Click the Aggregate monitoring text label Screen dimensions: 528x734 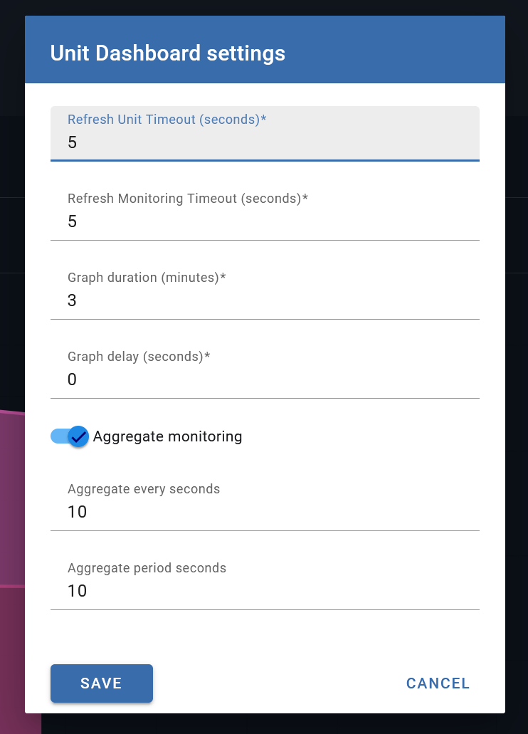167,436
